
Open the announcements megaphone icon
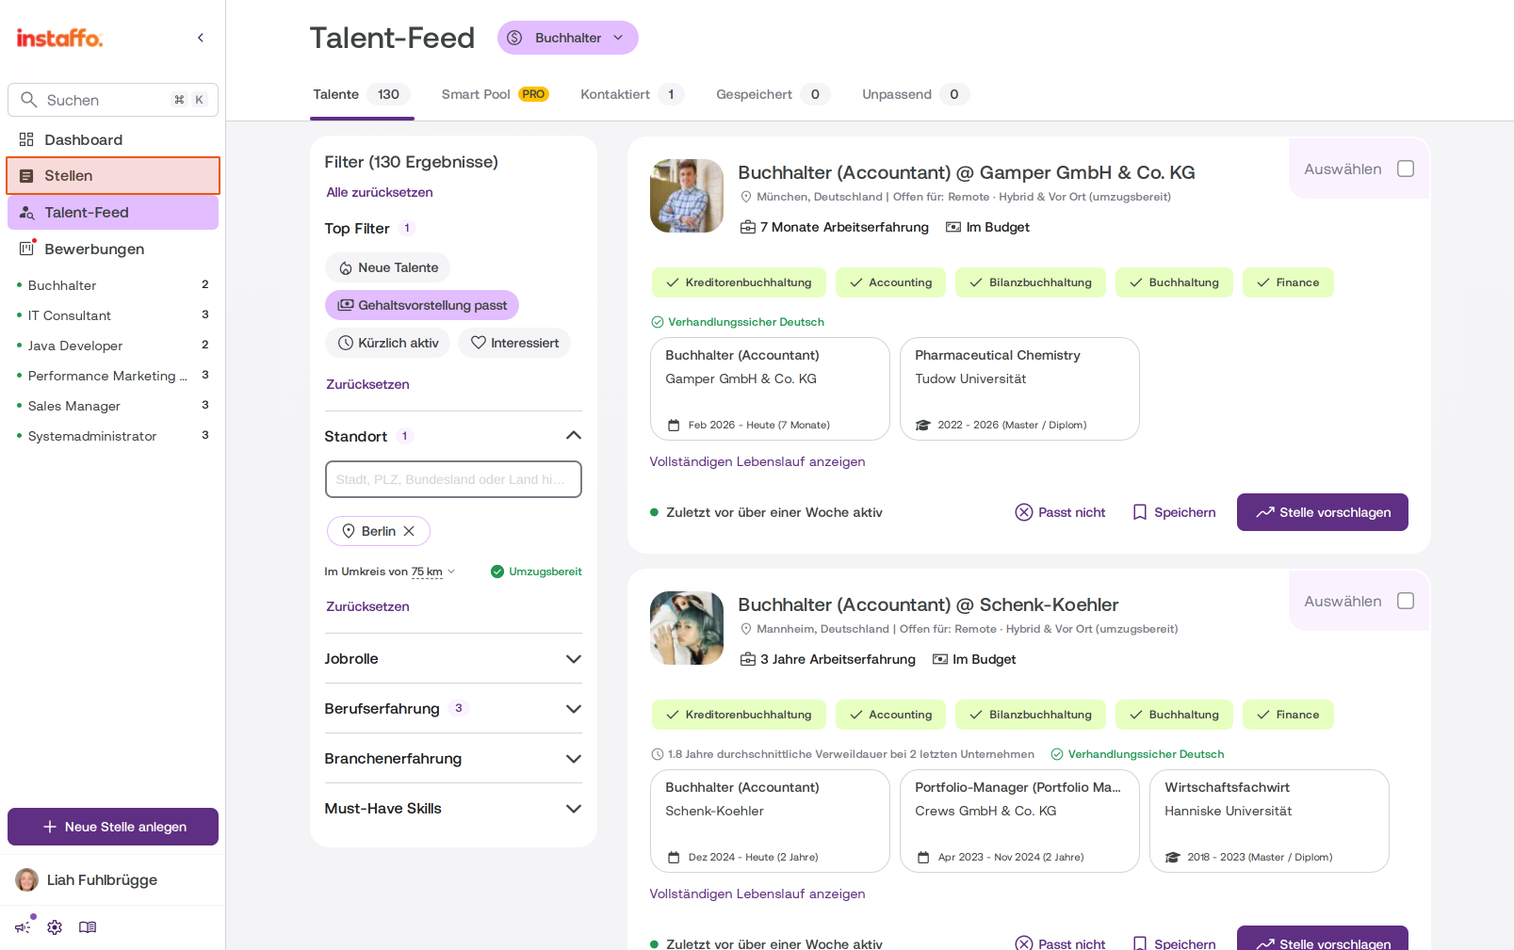[x=23, y=927]
